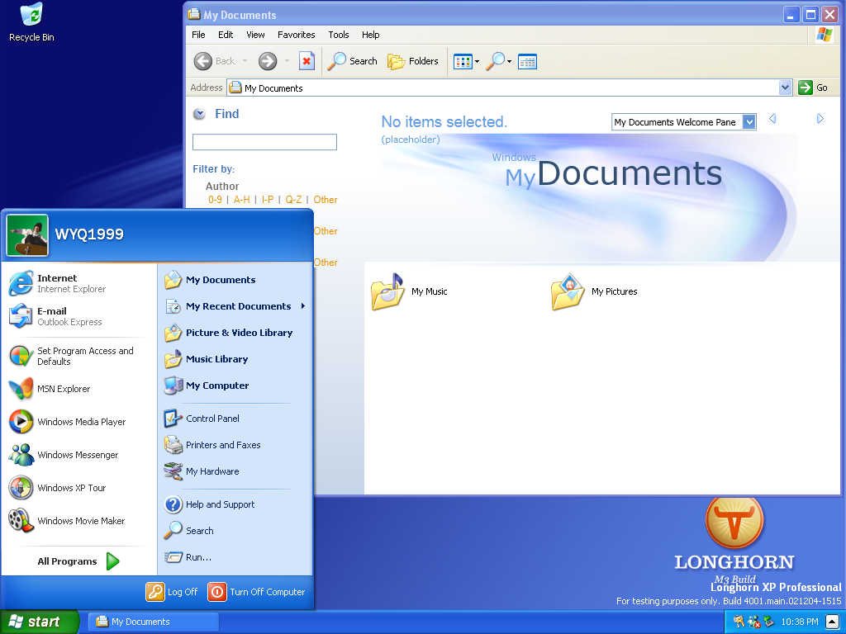The height and width of the screenshot is (634, 846).
Task: Show hidden tray icons via arrow
Action: (x=832, y=622)
